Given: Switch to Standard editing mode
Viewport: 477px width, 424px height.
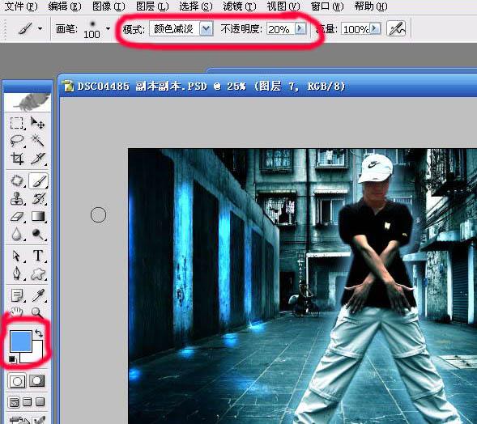Looking at the screenshot, I should point(17,380).
